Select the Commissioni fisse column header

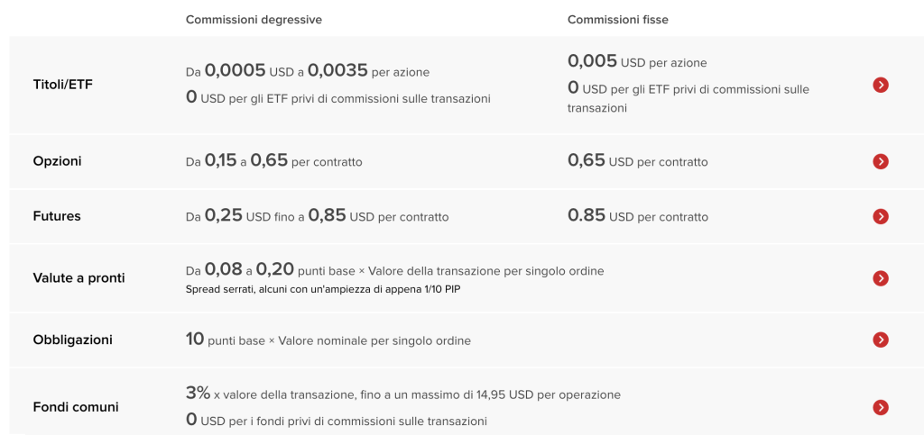[618, 19]
